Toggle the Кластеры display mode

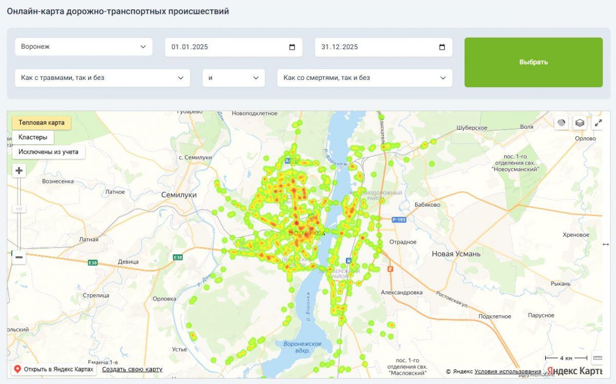(33, 137)
